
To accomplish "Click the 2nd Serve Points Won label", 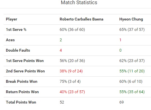I will point(25,71).
